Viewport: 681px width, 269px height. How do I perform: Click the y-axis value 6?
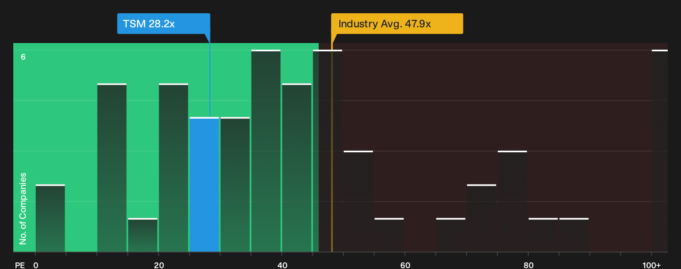(23, 57)
